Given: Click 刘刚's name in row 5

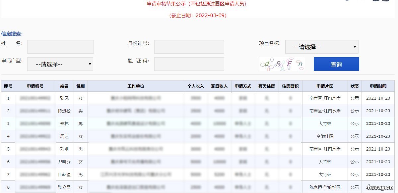Looking at the screenshot, I should point(64,149).
